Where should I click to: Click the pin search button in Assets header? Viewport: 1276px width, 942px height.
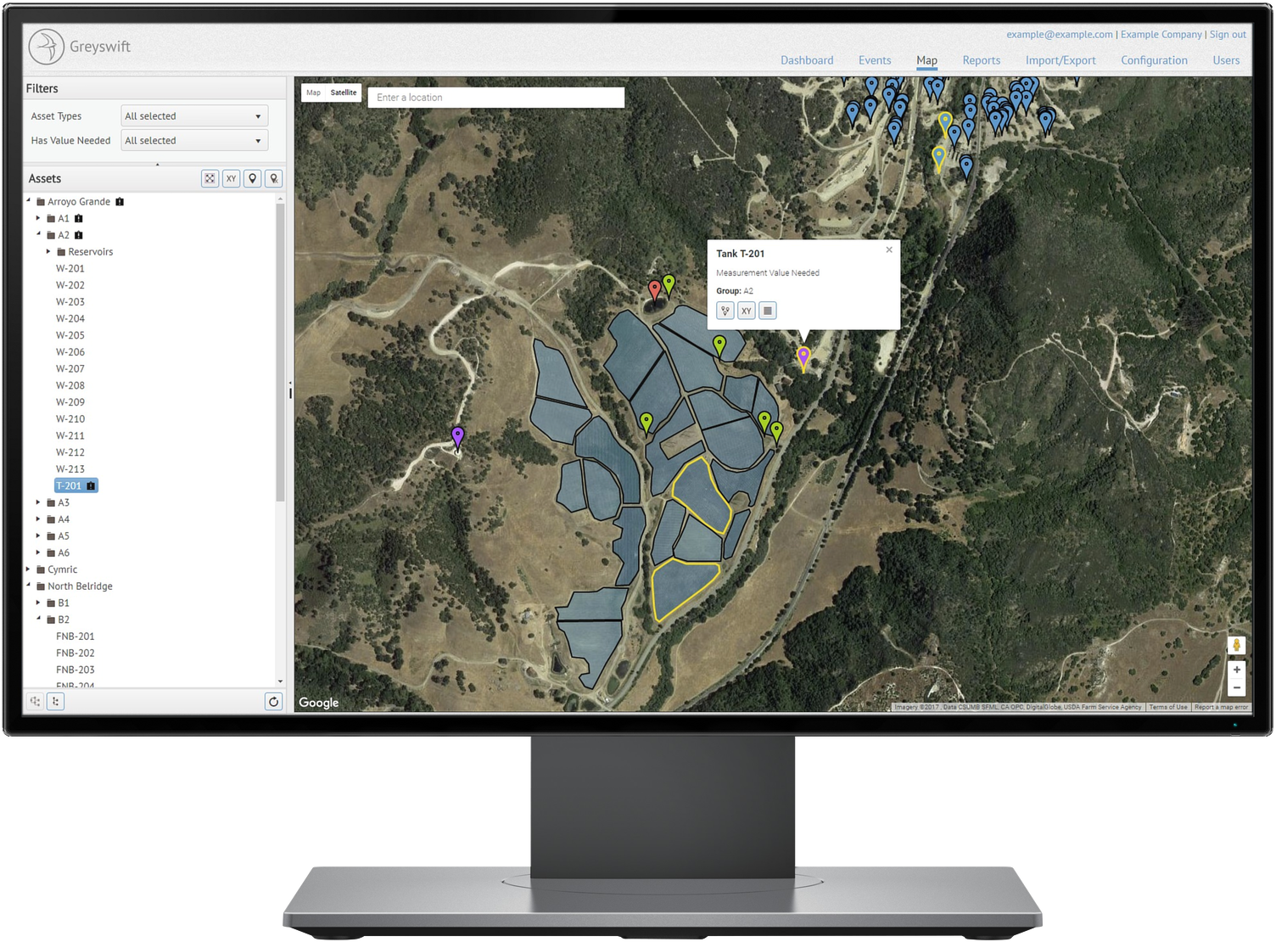(x=273, y=178)
